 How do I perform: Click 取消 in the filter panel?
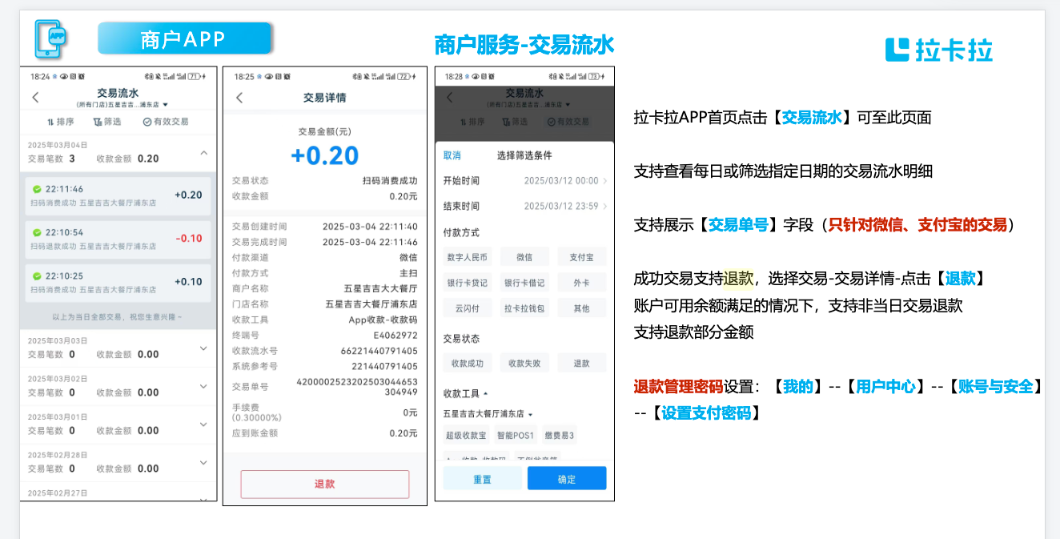(x=452, y=155)
